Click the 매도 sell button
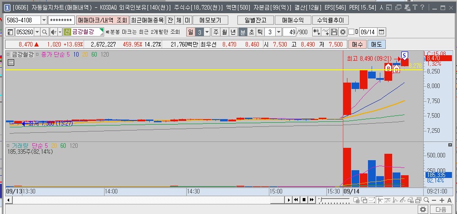Viewport: 457px width, 214px height. [376, 45]
